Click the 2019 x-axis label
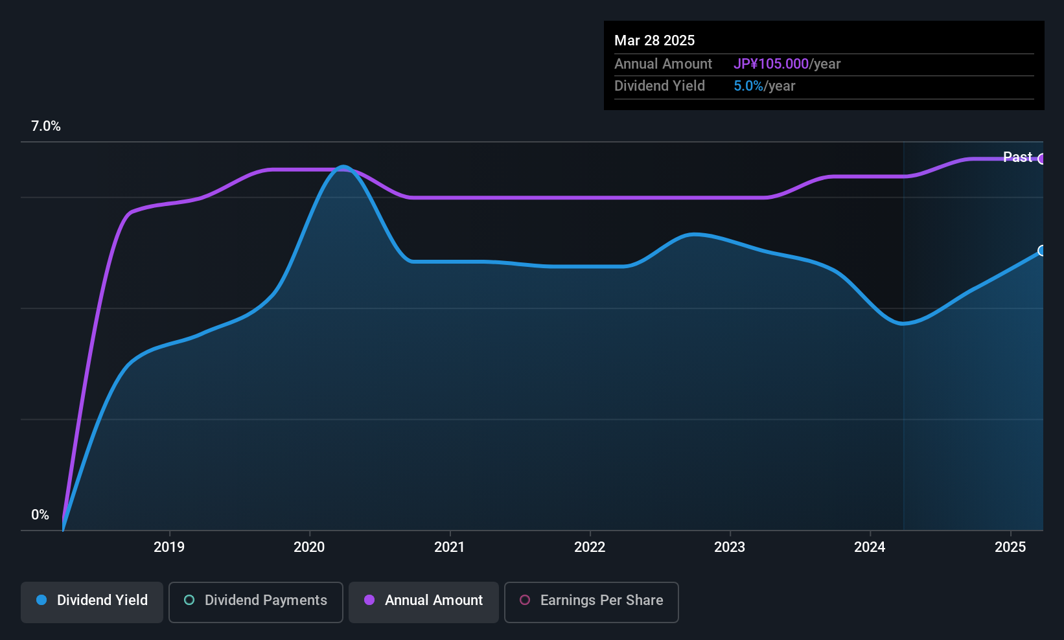This screenshot has width=1064, height=640. (169, 547)
